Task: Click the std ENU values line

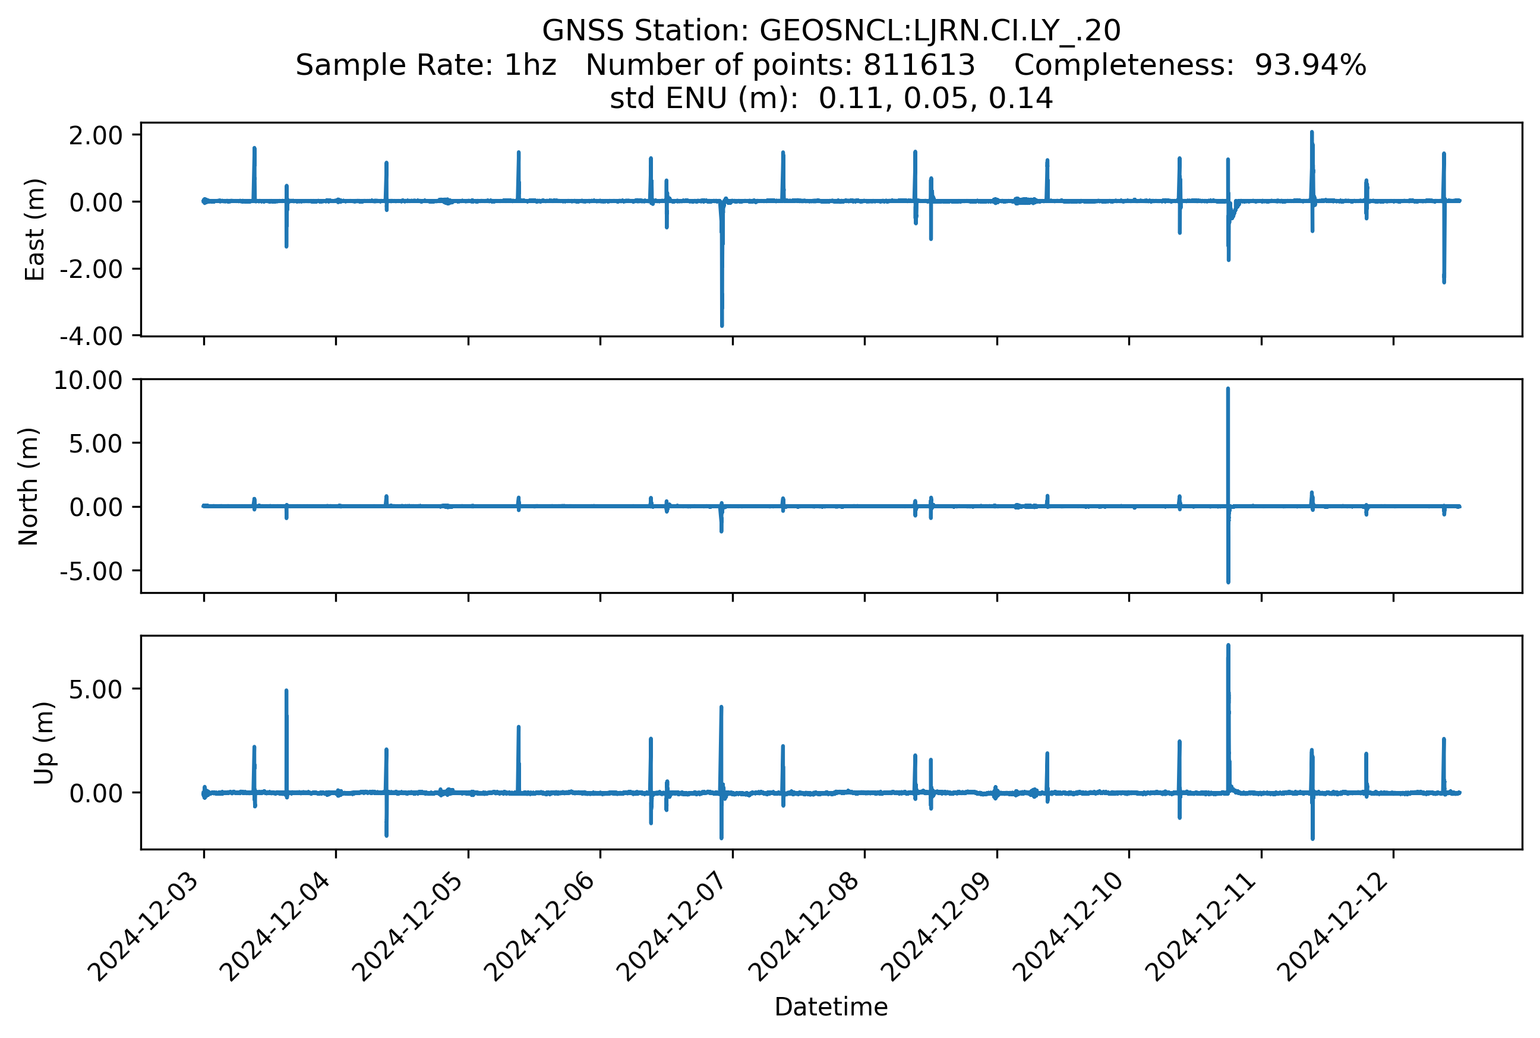Action: click(831, 99)
